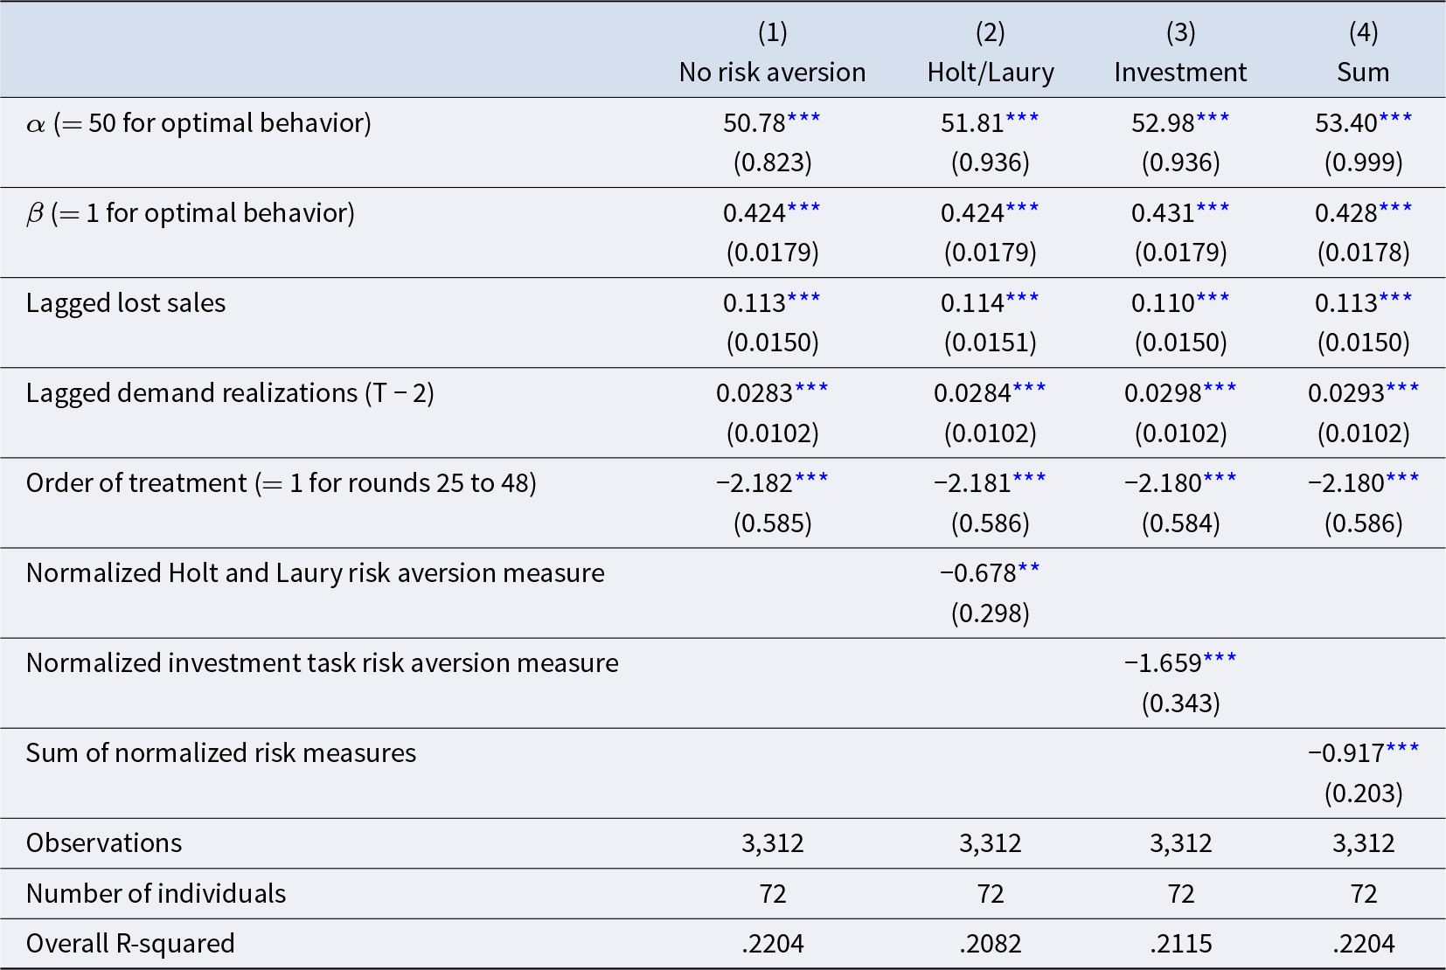Click the "No risk aversion" column header
Image resolution: width=1446 pixels, height=970 pixels.
(772, 72)
